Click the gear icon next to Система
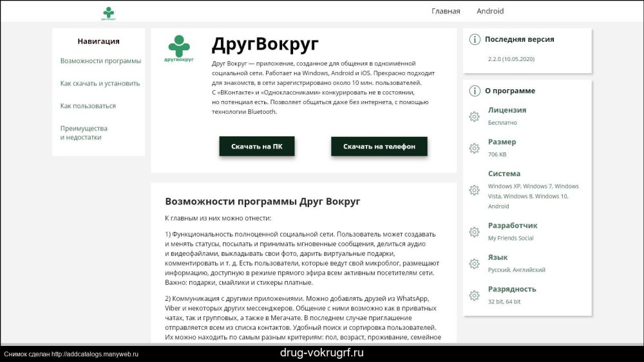 475,190
